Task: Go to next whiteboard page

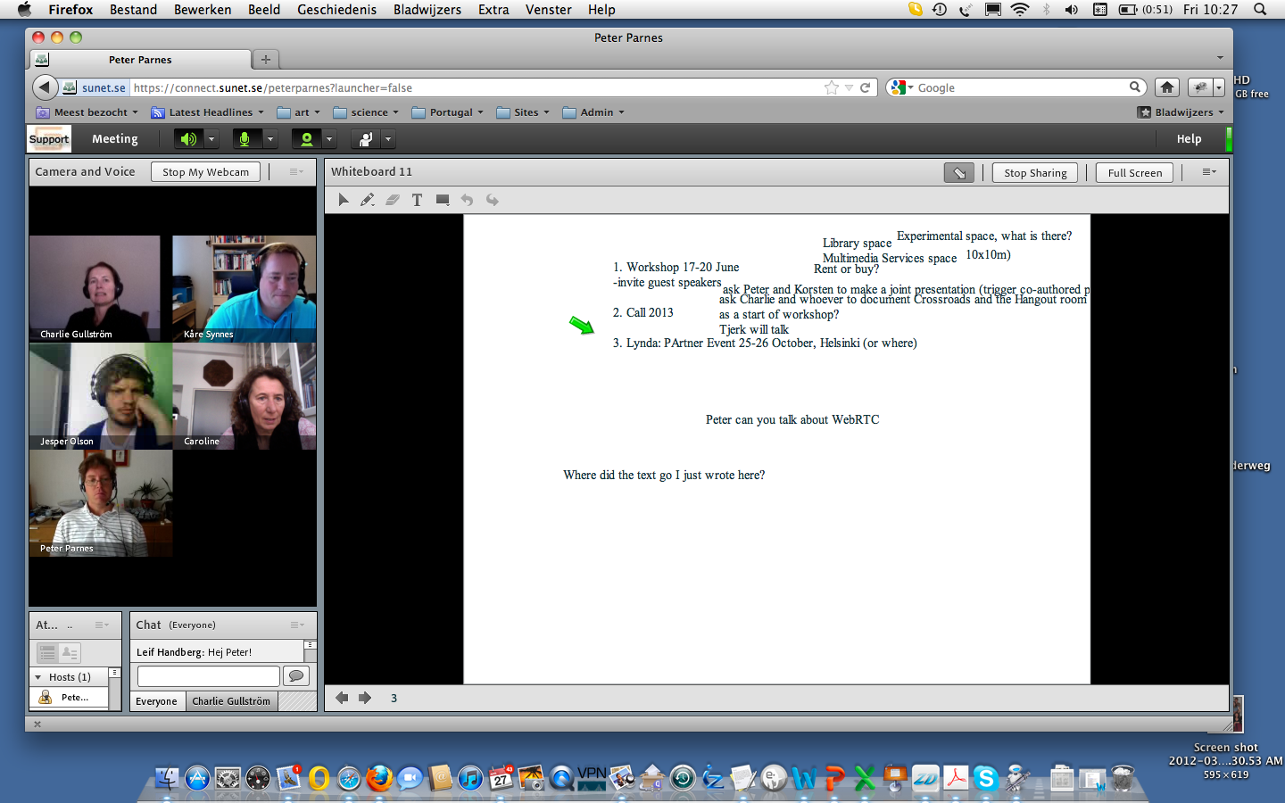Action: pos(365,698)
